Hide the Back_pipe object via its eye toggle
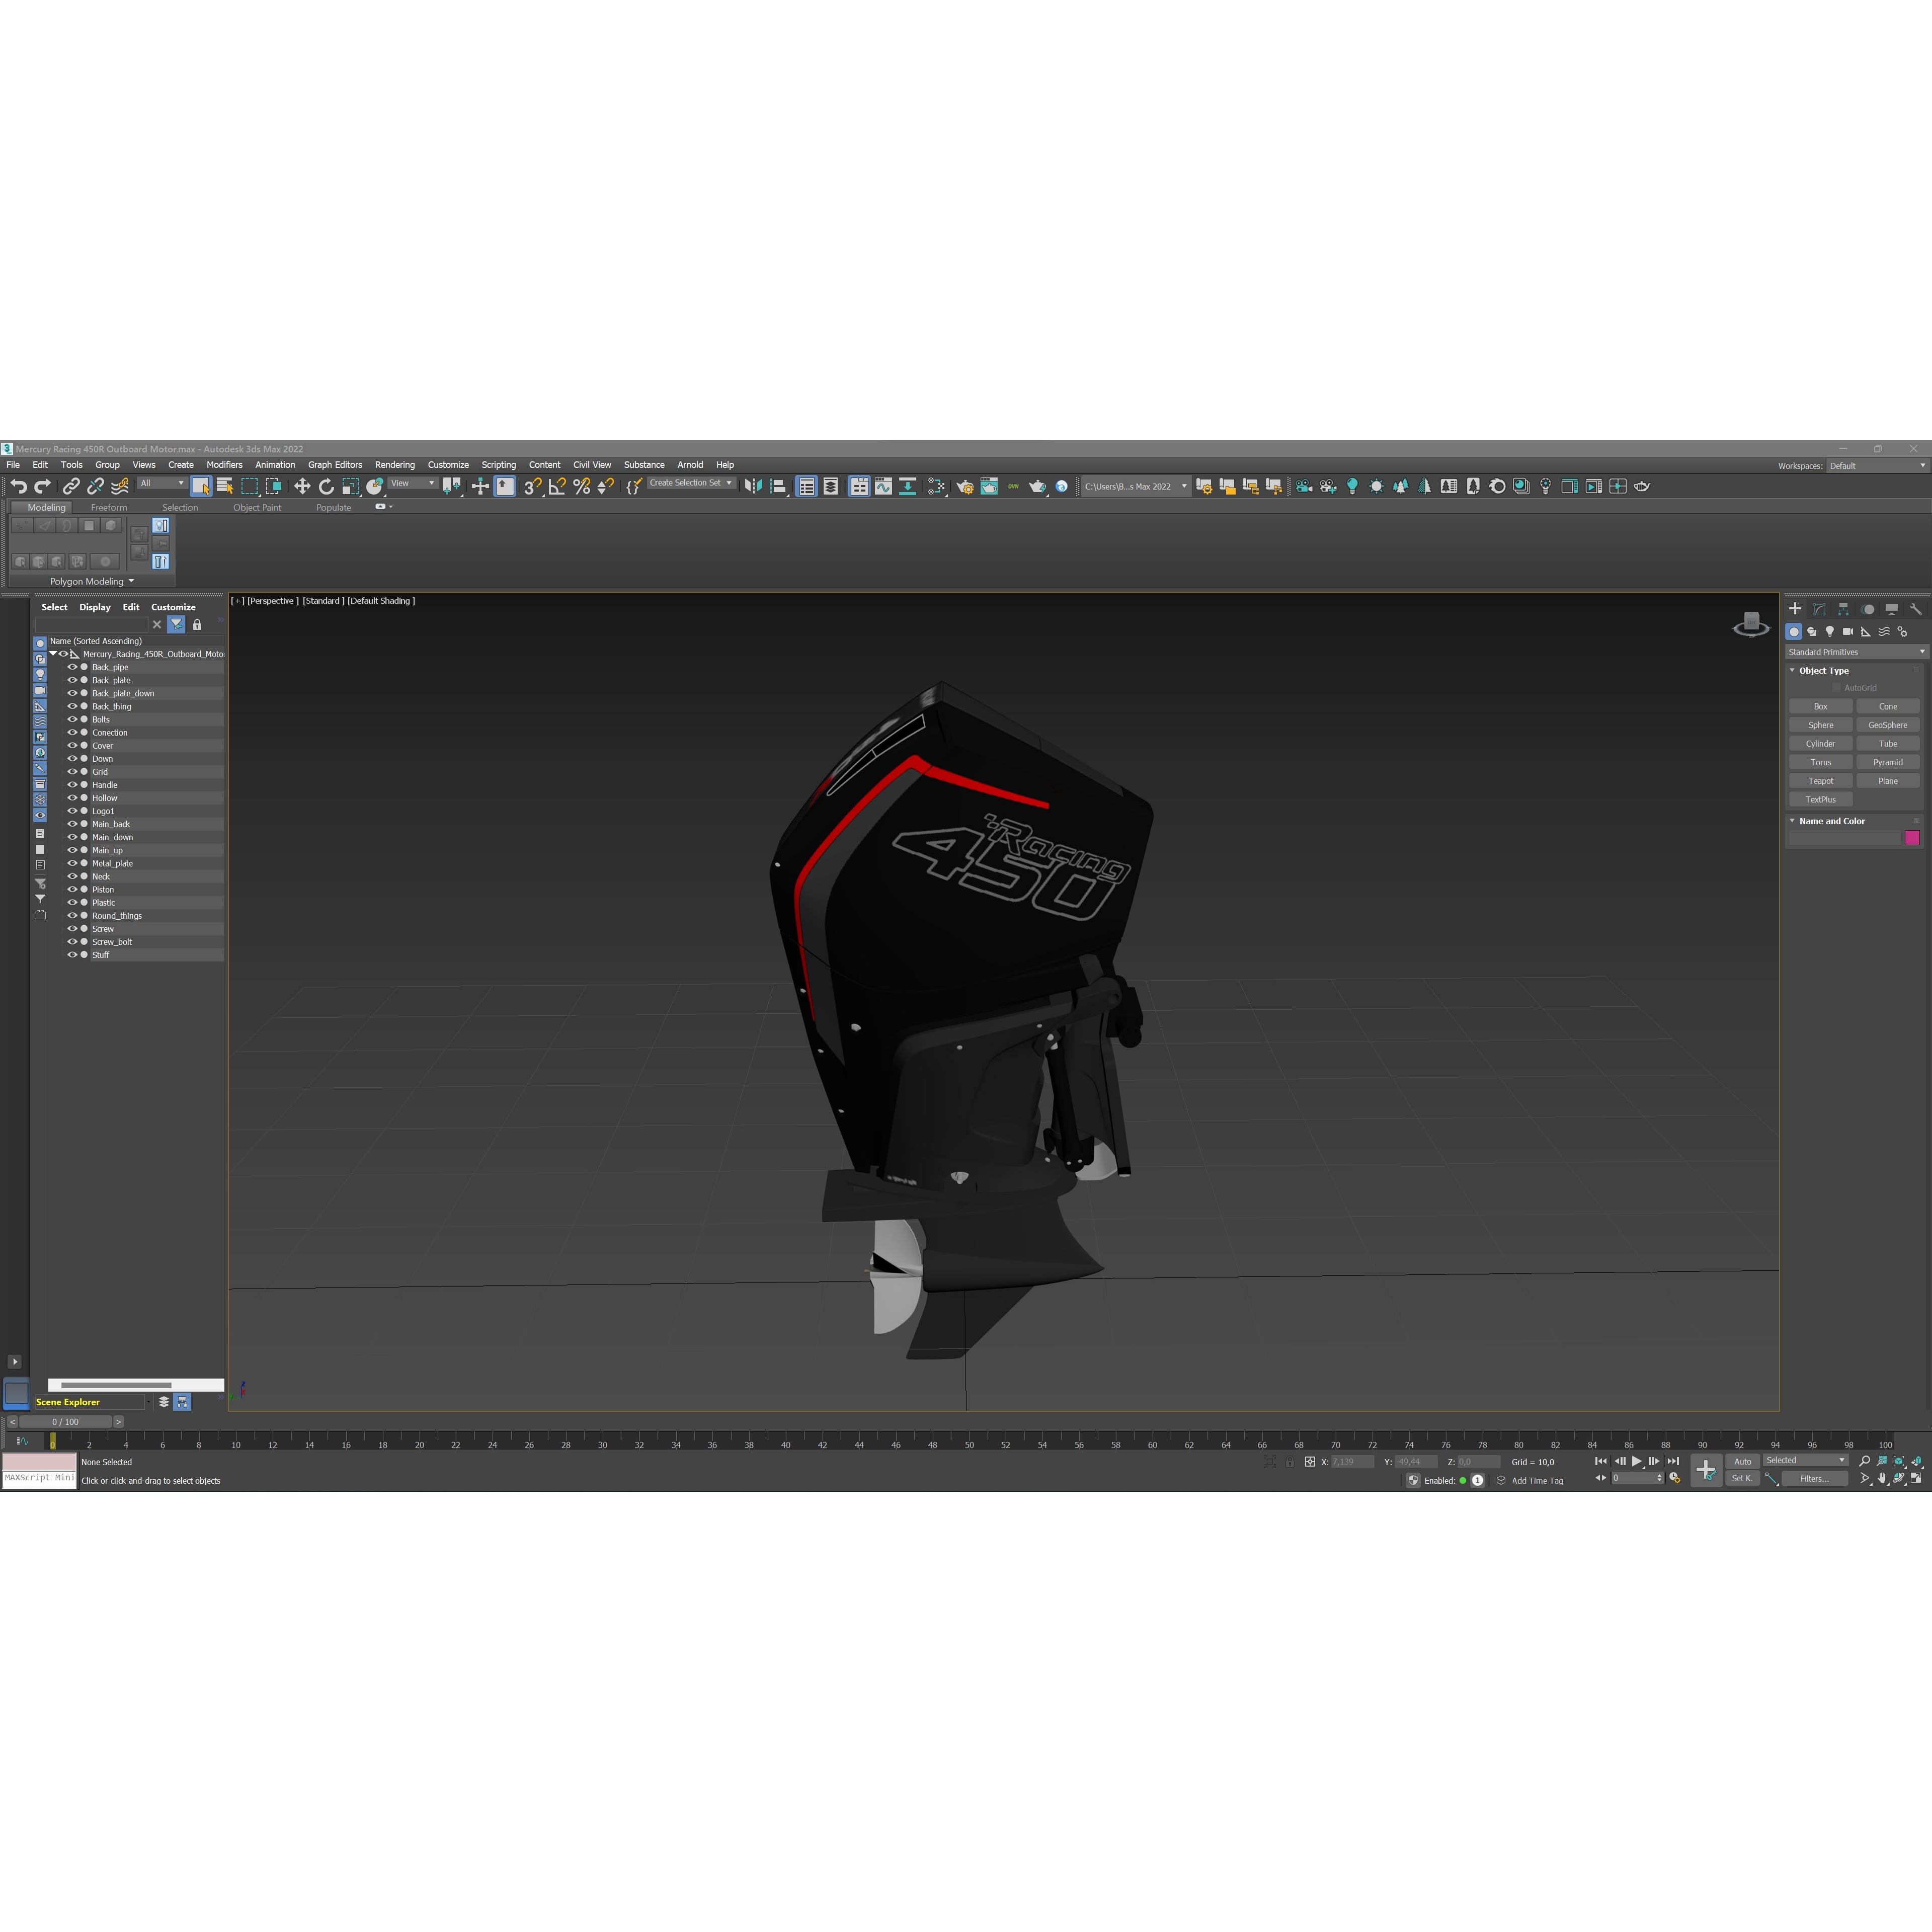Viewport: 1932px width, 1932px height. 72,667
